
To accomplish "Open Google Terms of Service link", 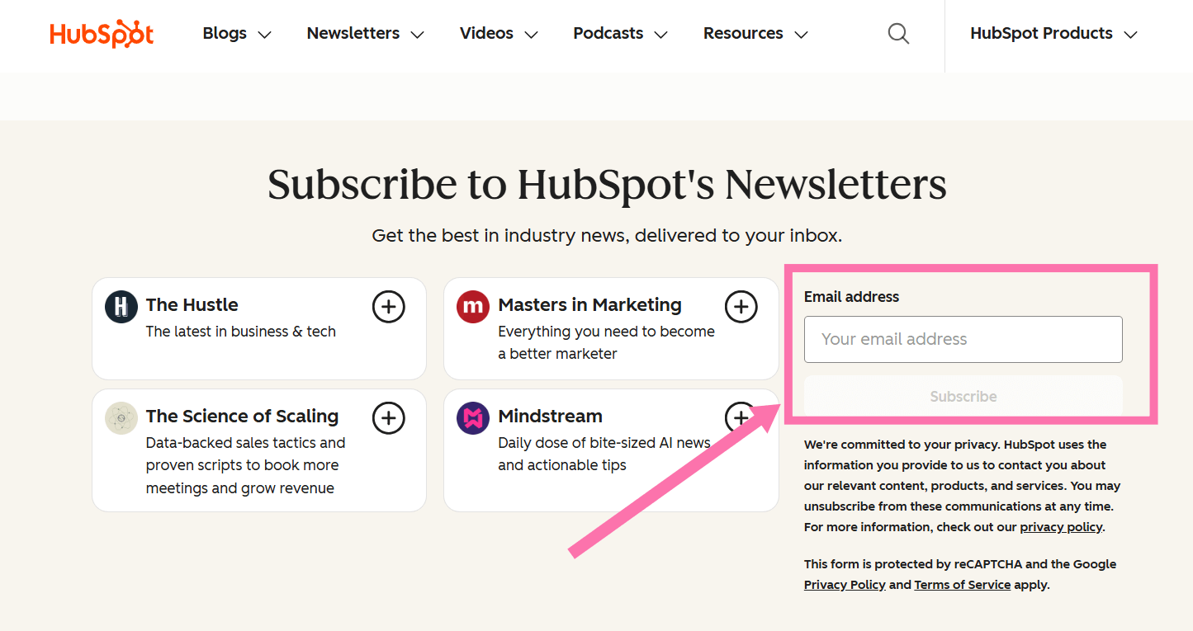I will coord(962,585).
